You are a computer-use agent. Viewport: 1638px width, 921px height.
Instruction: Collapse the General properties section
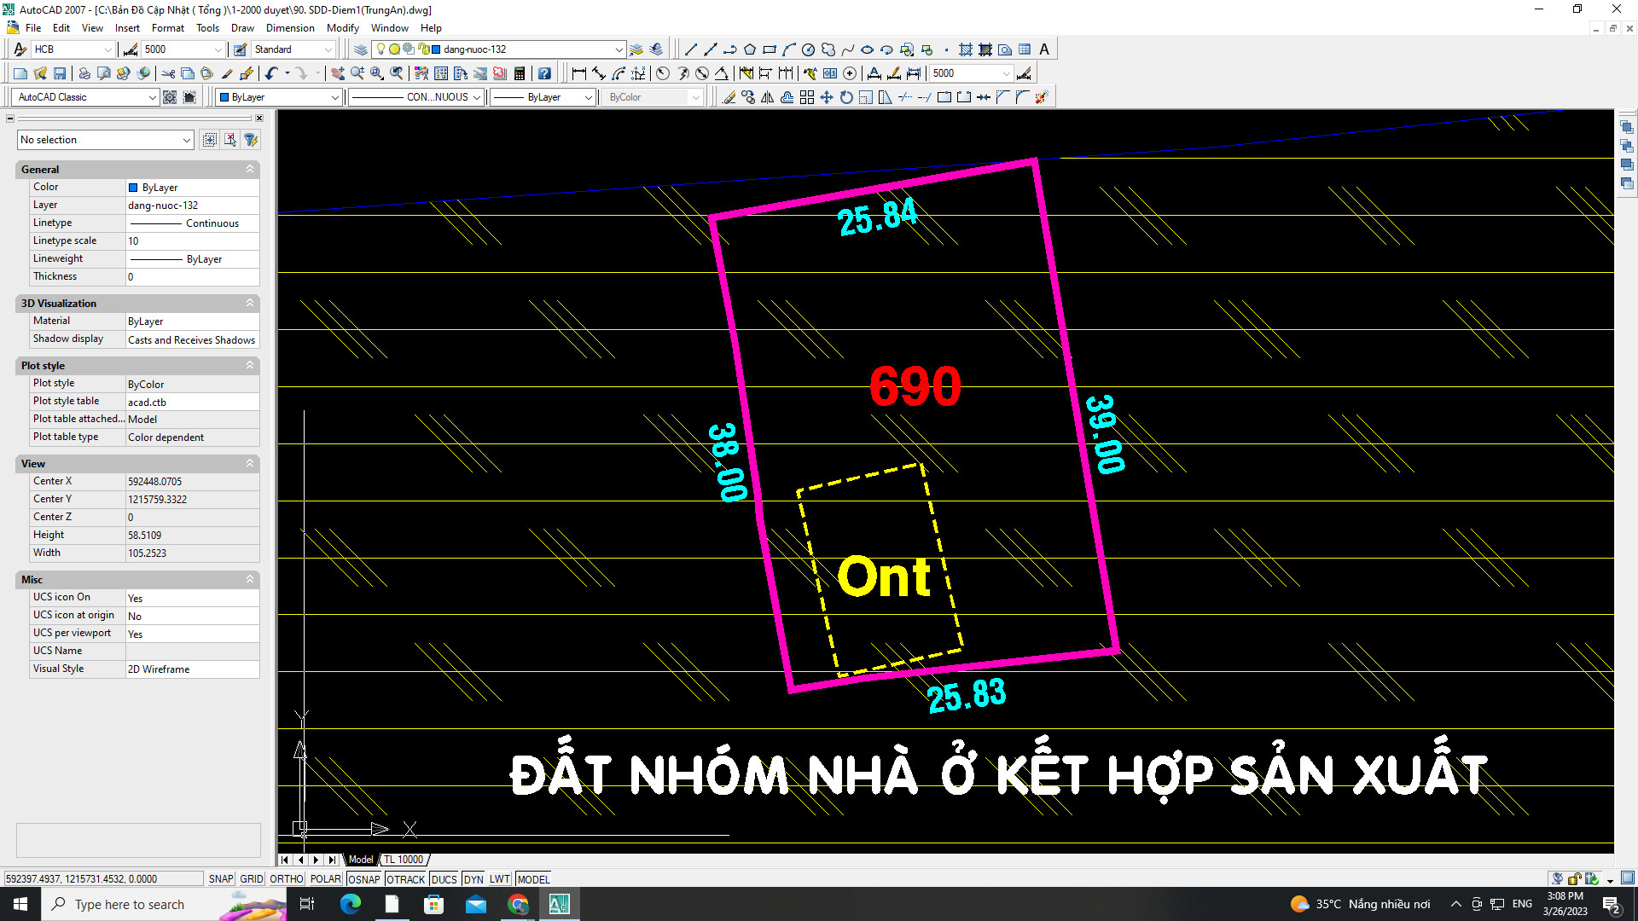click(250, 169)
